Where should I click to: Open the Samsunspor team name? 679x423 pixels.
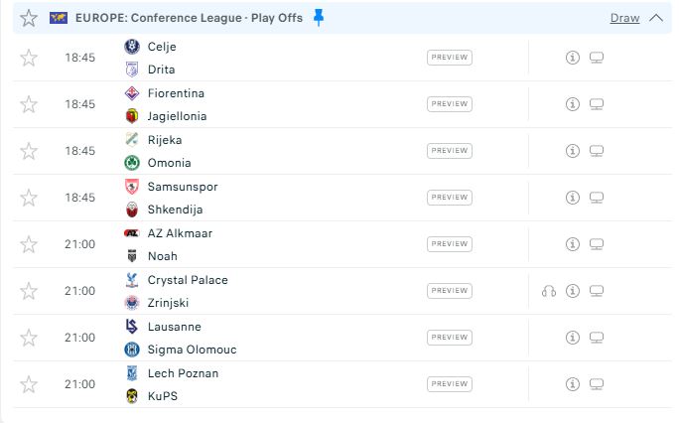[x=183, y=187]
